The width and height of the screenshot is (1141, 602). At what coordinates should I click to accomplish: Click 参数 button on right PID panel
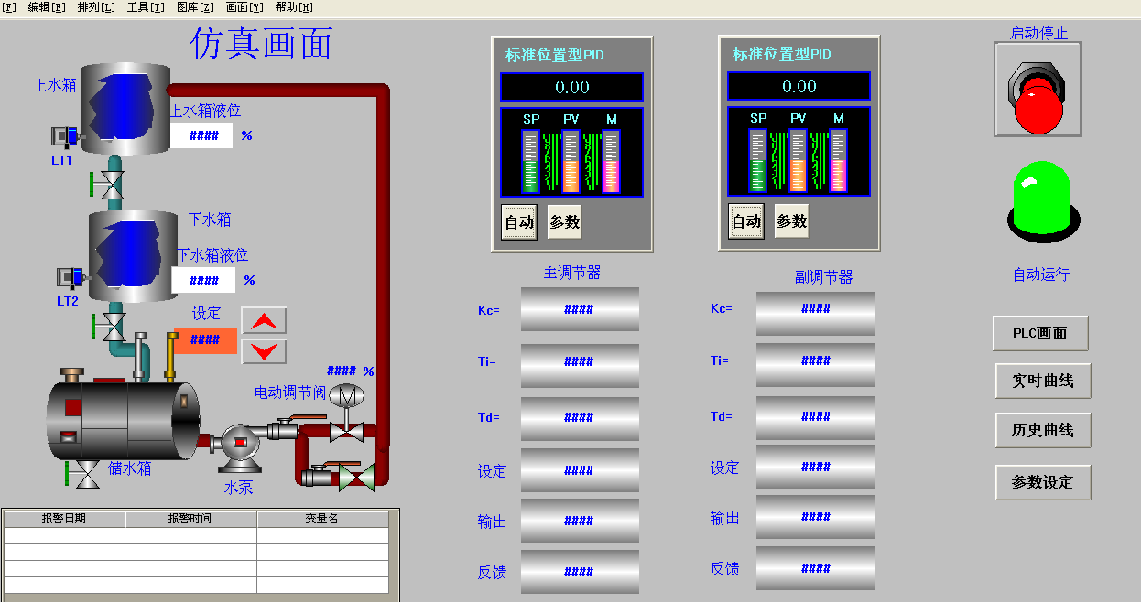(x=791, y=220)
